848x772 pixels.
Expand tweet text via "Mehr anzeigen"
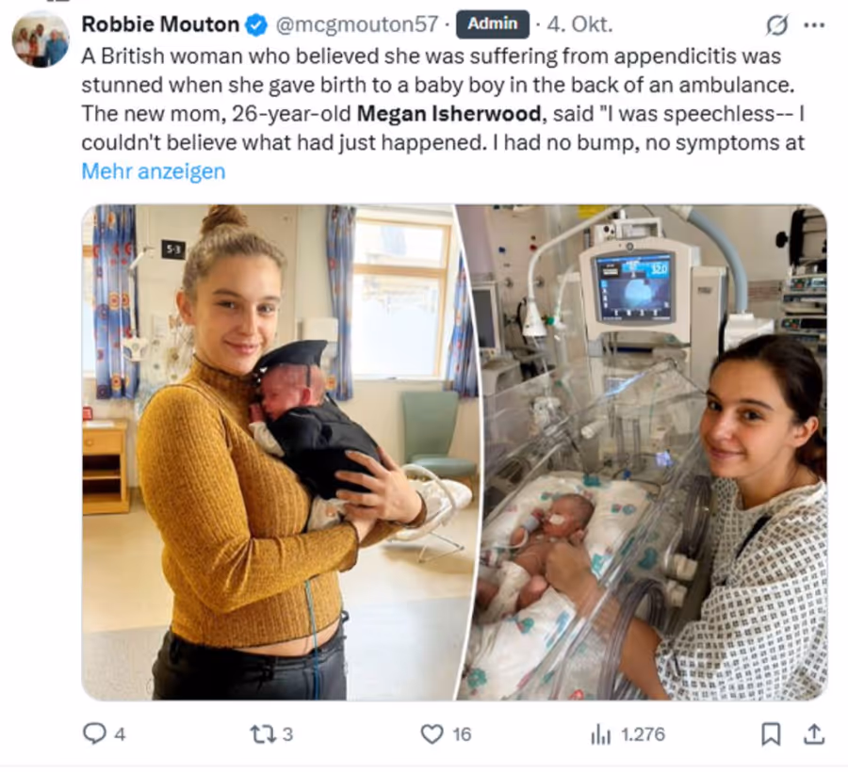pos(154,171)
